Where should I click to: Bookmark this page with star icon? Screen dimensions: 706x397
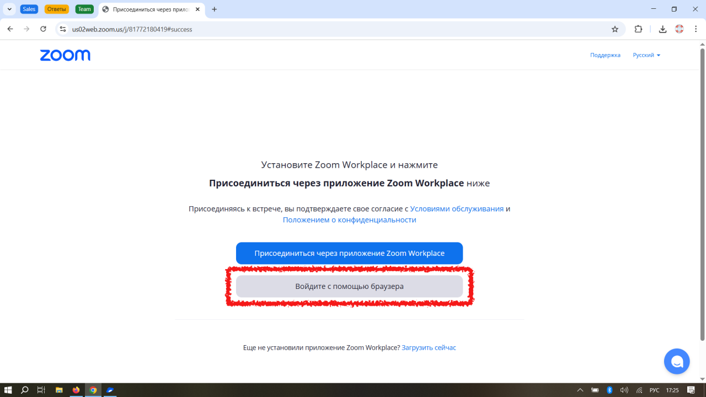click(615, 29)
